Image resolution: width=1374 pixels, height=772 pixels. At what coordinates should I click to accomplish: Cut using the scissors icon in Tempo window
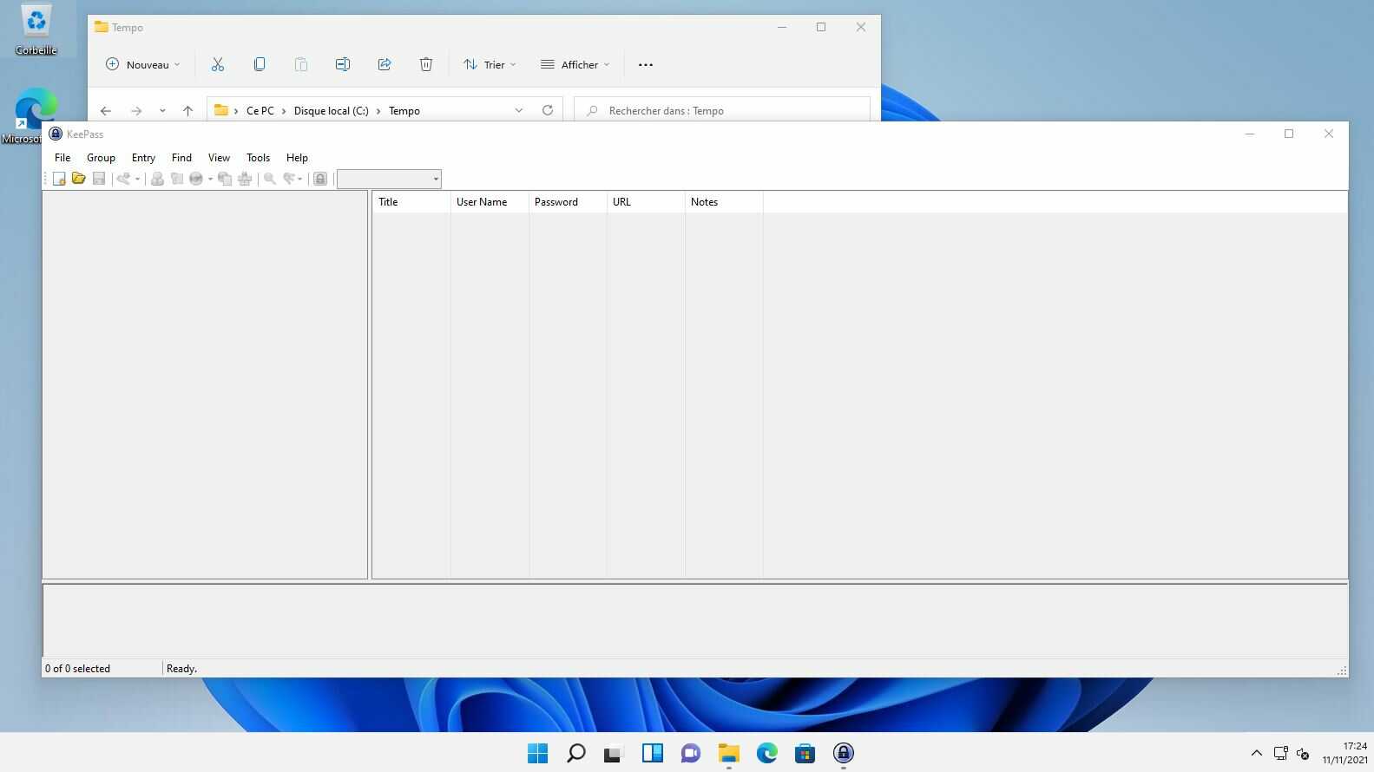218,64
